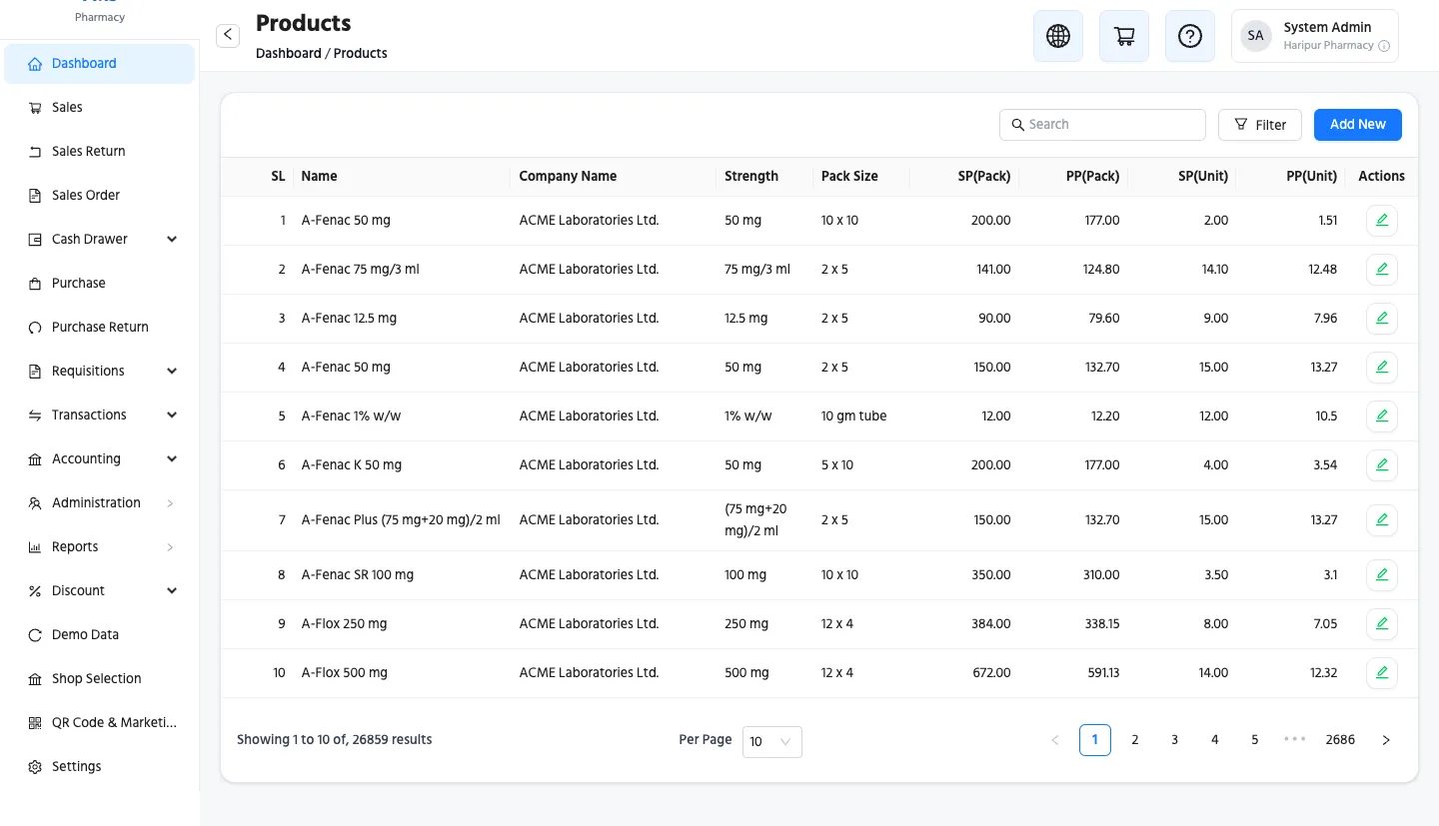This screenshot has width=1439, height=826.
Task: Go to page 3
Action: point(1175,740)
